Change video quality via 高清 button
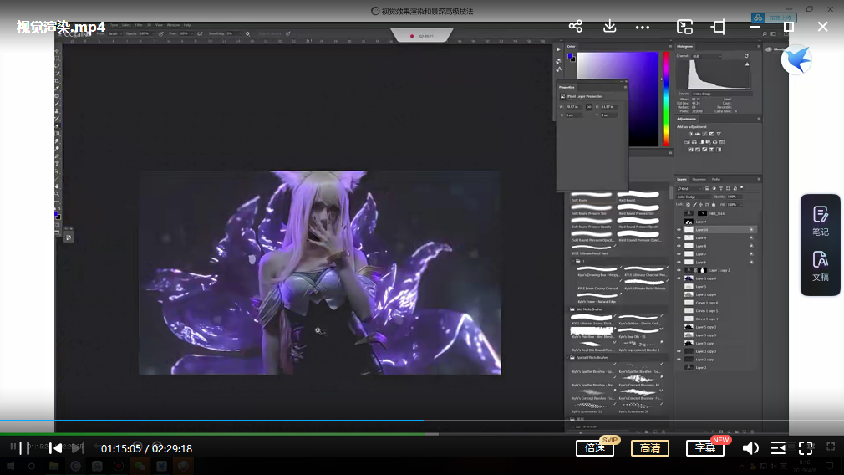Image resolution: width=844 pixels, height=475 pixels. pyautogui.click(x=649, y=448)
